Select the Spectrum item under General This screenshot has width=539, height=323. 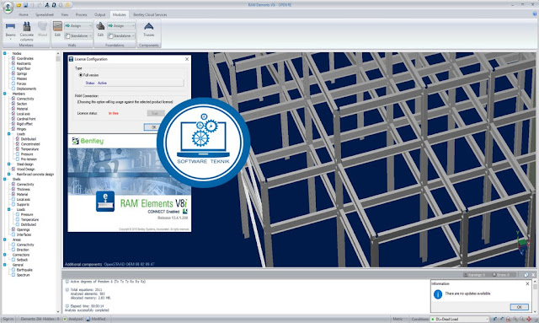(x=23, y=275)
